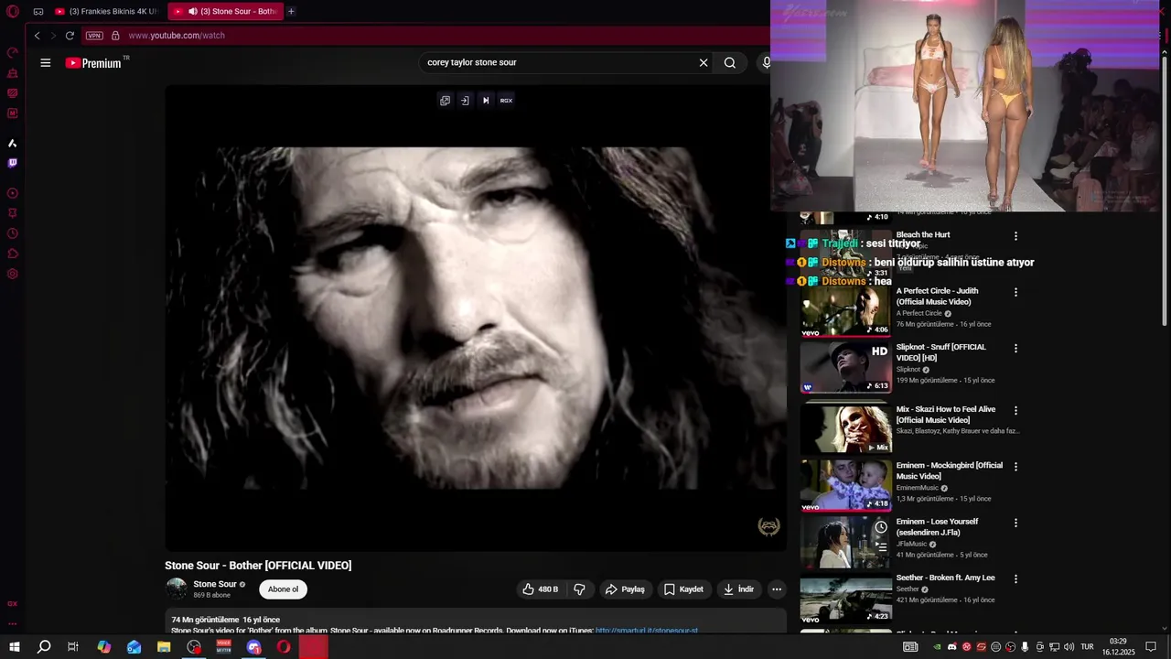Image resolution: width=1171 pixels, height=659 pixels.
Task: Open the Opera GX main menu logo
Action: [13, 12]
